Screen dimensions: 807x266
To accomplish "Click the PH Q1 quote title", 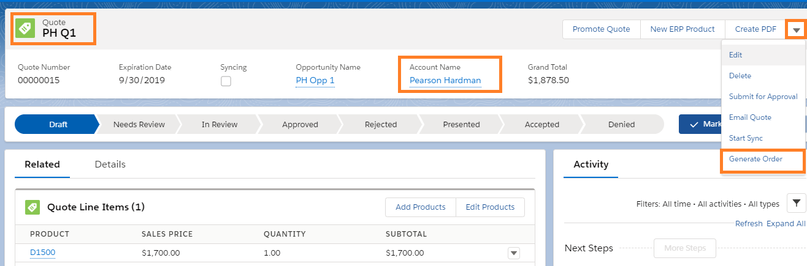I will tap(59, 33).
